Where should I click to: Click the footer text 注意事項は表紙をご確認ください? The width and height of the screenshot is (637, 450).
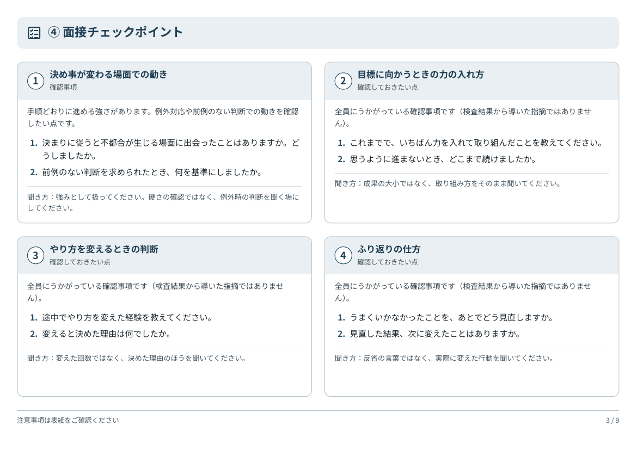pos(68,421)
